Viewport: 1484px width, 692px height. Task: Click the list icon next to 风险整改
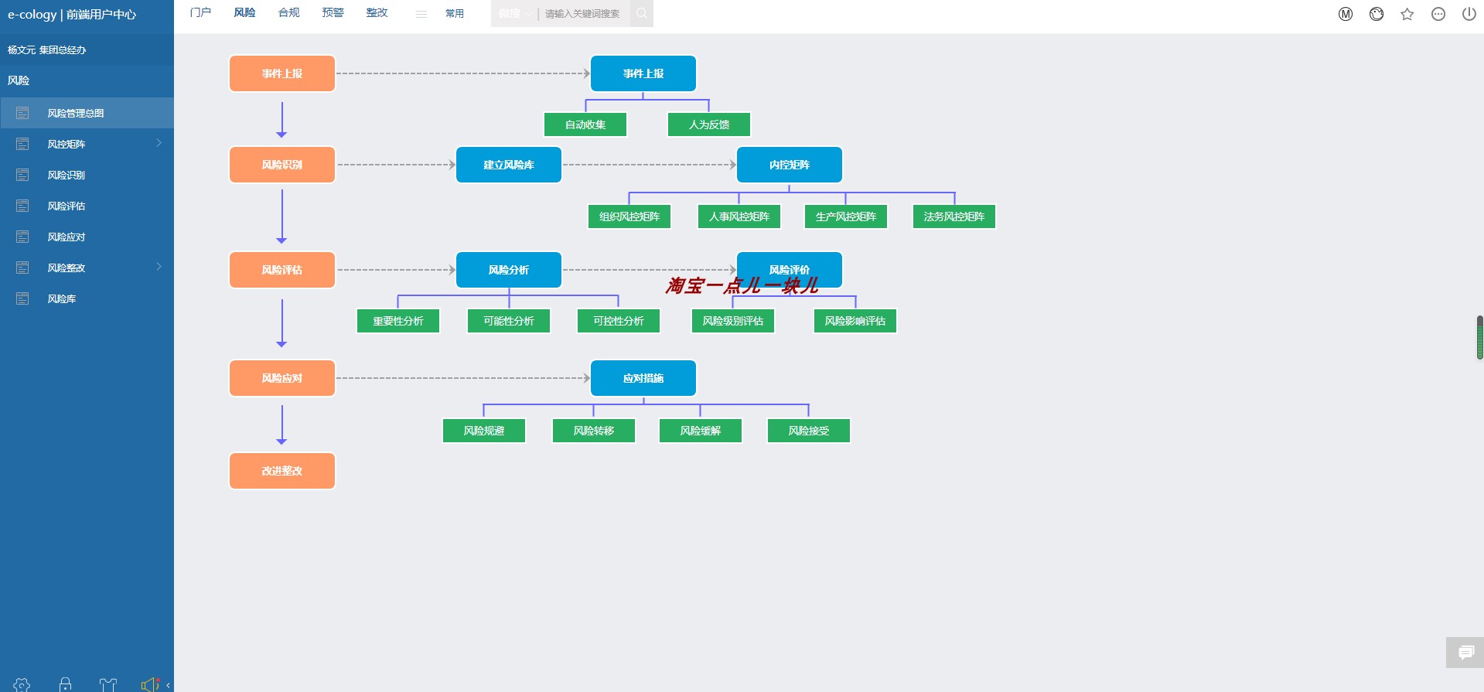22,268
